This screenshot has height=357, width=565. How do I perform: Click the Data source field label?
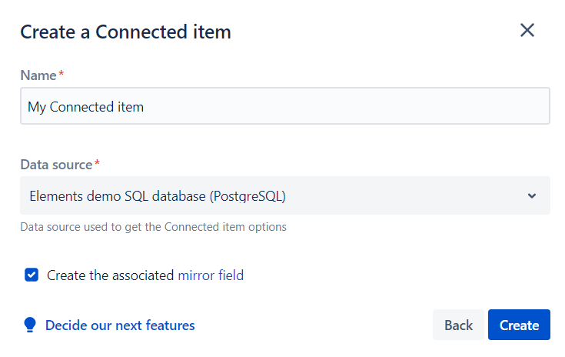coord(56,165)
